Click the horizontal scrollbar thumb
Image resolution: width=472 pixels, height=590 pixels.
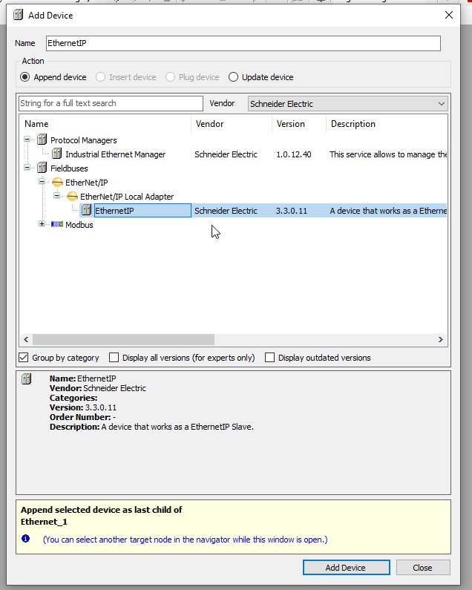tap(123, 339)
